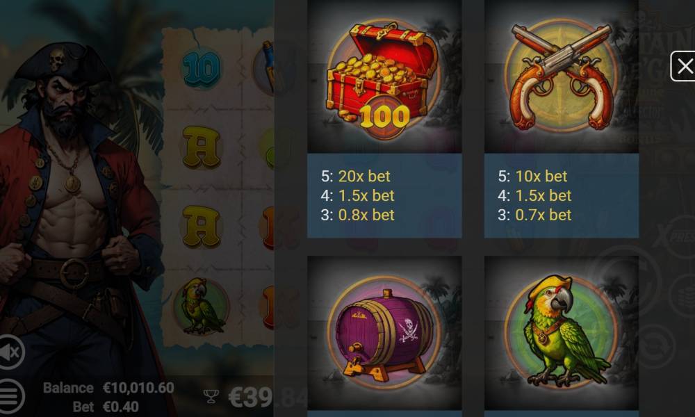Click the 20x bet payout line
The image size is (695, 417).
pos(355,177)
